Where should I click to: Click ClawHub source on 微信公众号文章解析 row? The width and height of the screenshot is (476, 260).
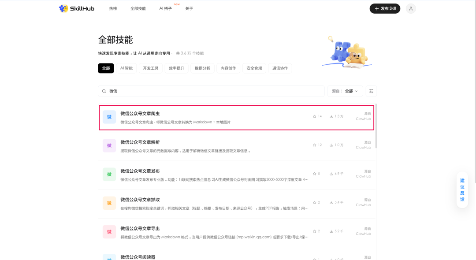click(363, 148)
